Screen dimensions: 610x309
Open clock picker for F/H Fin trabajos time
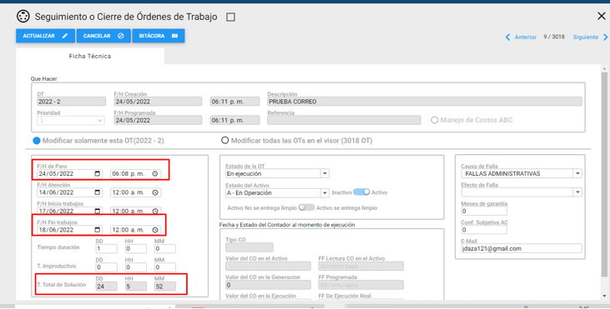[x=155, y=229]
